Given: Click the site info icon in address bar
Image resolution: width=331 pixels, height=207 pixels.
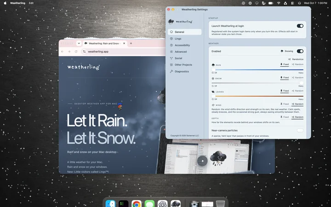Looking at the screenshot, I should [x=84, y=52].
